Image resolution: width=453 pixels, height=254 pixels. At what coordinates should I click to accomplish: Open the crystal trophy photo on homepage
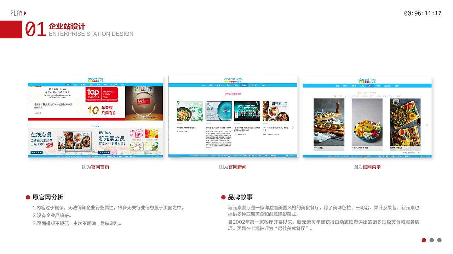coord(144,103)
